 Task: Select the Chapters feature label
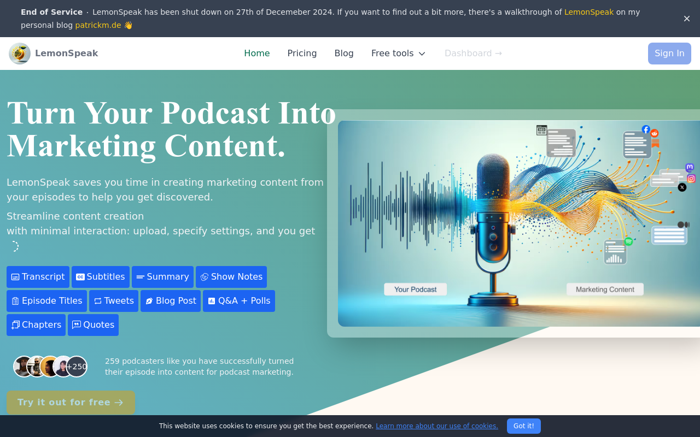pyautogui.click(x=42, y=325)
